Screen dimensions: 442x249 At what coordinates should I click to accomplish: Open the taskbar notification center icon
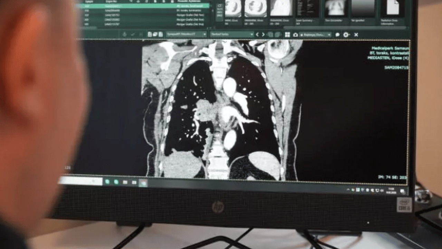(403, 191)
